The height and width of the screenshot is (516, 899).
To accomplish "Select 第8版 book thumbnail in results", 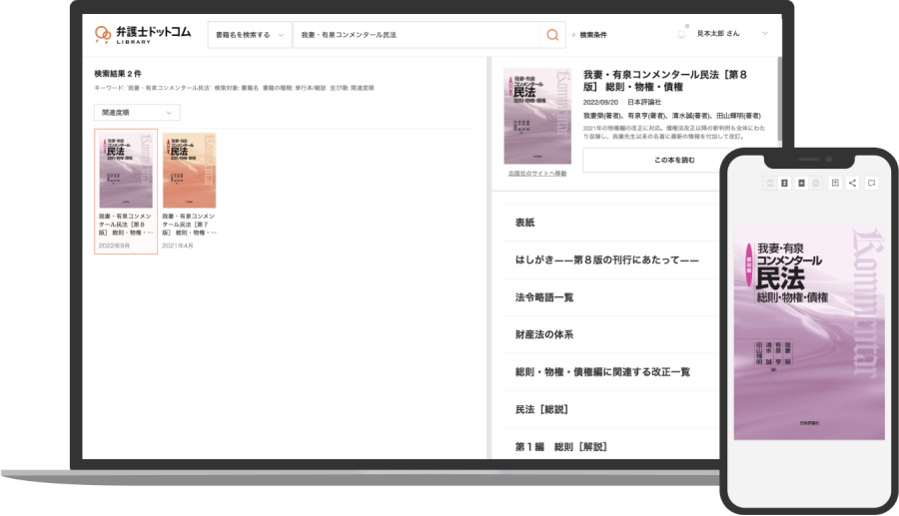I will coord(126,171).
